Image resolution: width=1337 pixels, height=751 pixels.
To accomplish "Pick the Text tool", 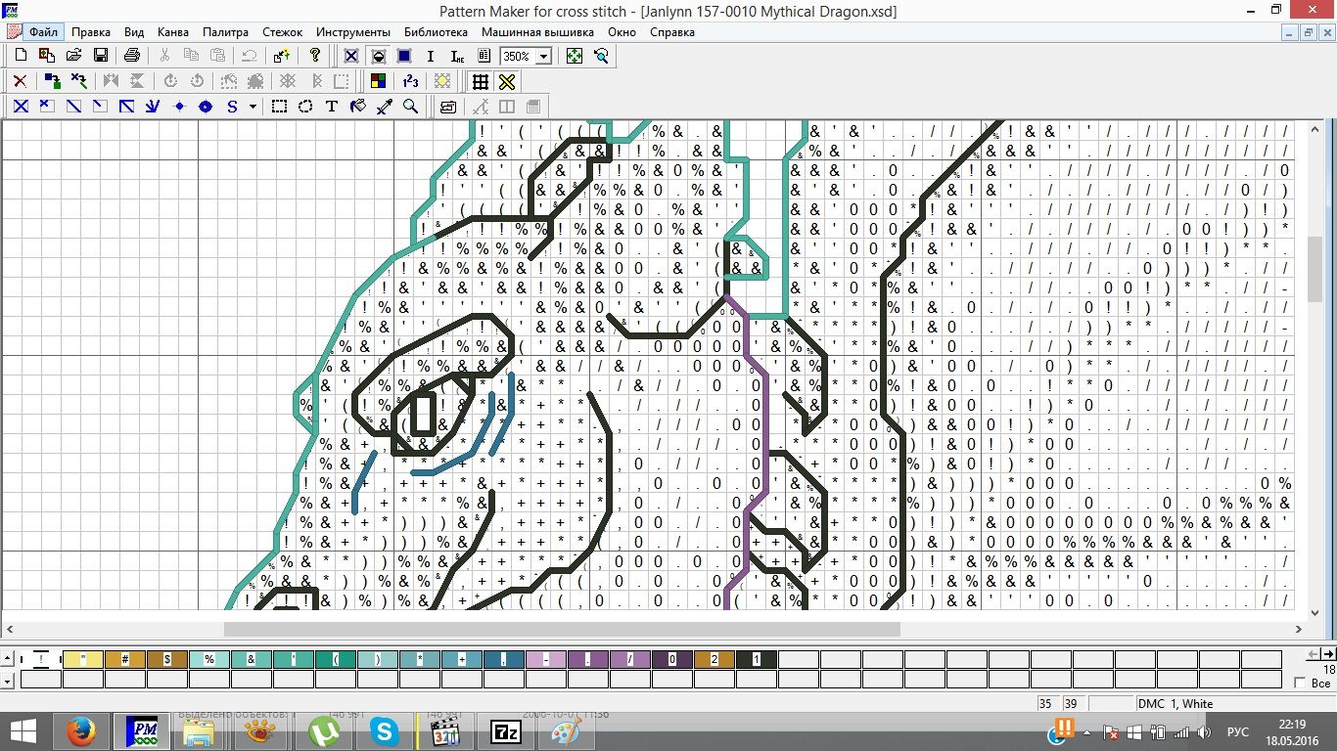I will coord(332,107).
